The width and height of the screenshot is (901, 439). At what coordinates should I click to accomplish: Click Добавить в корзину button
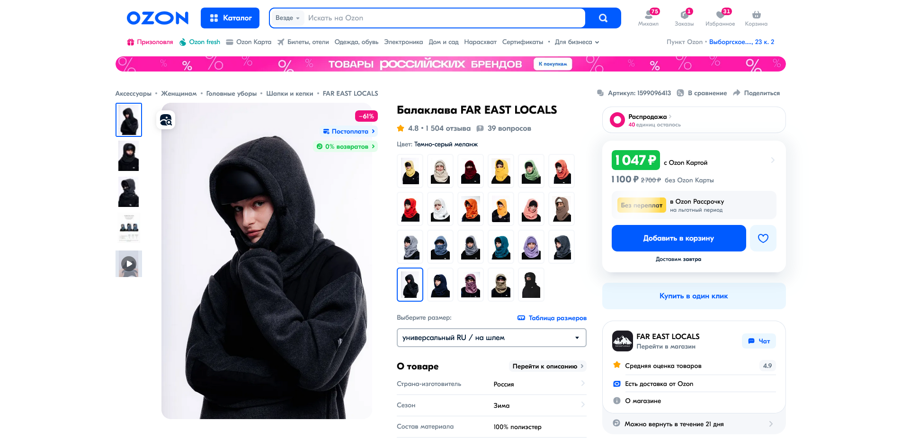[678, 238]
